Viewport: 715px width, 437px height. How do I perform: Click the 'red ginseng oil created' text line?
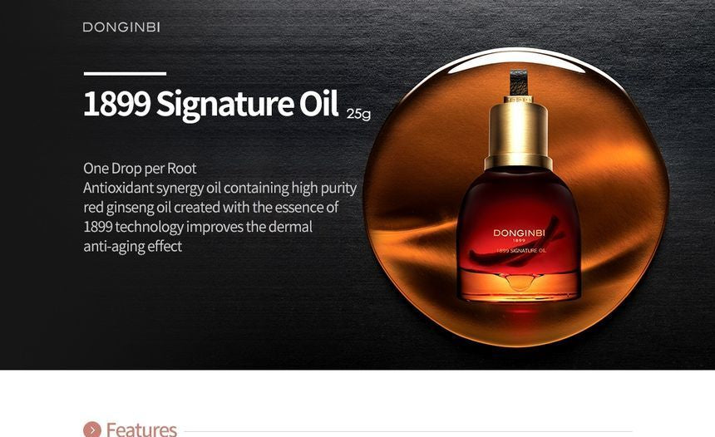(210, 208)
